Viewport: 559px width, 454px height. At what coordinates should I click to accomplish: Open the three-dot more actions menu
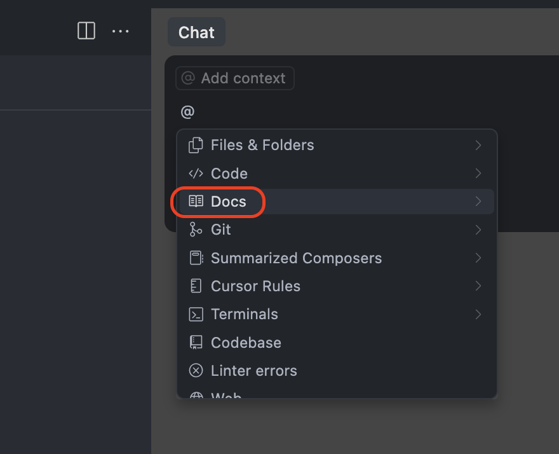coord(120,31)
